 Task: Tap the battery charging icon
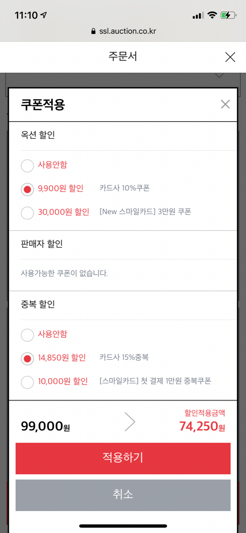pyautogui.click(x=228, y=15)
